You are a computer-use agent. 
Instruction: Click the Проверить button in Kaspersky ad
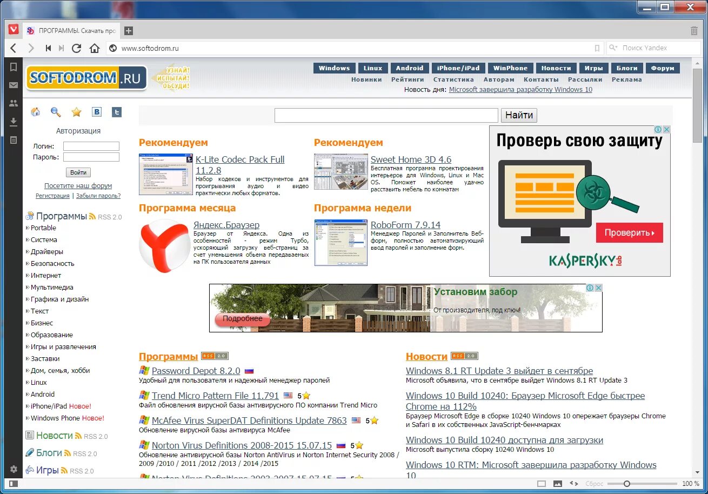630,233
